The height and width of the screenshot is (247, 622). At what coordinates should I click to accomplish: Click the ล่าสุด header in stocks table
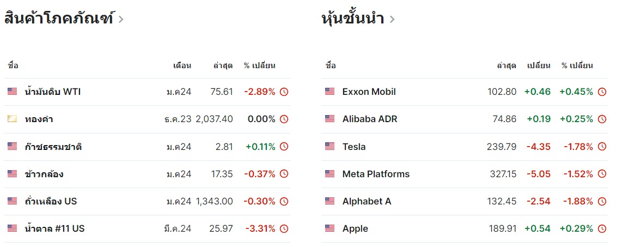point(506,65)
